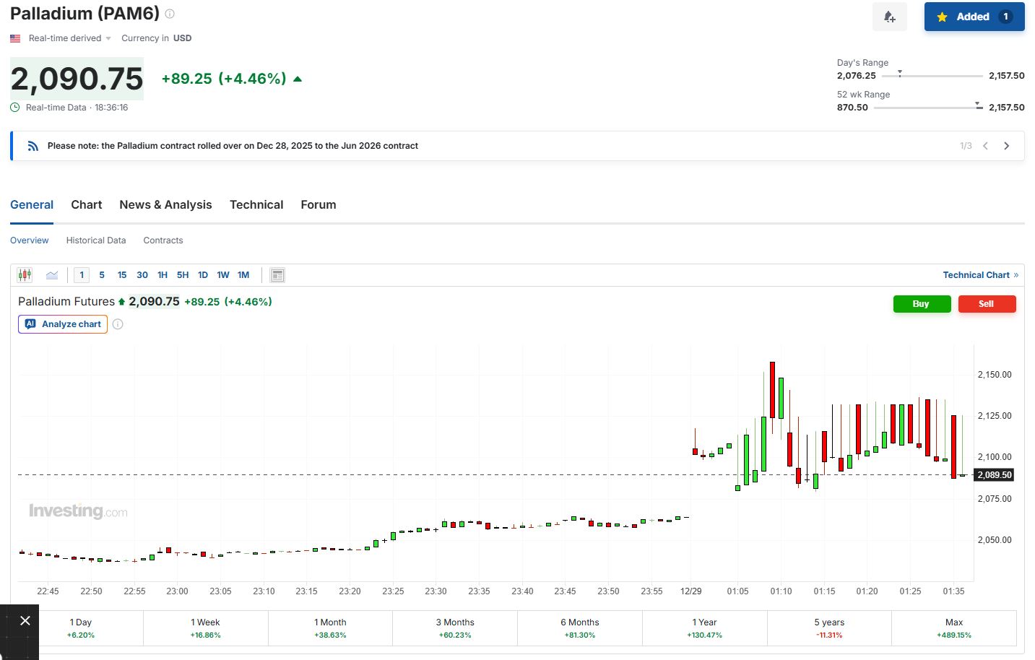This screenshot has width=1035, height=660.
Task: Close the overlay with the X button
Action: click(x=25, y=621)
